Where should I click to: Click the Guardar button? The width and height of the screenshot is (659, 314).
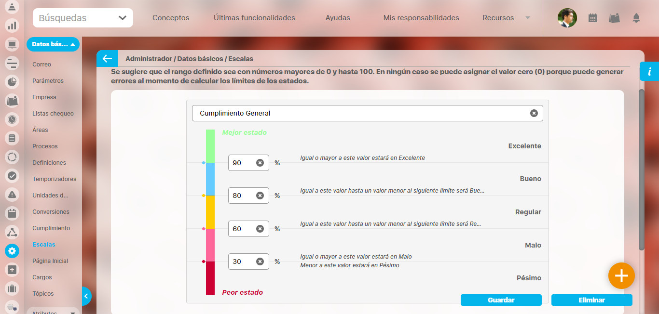(501, 300)
